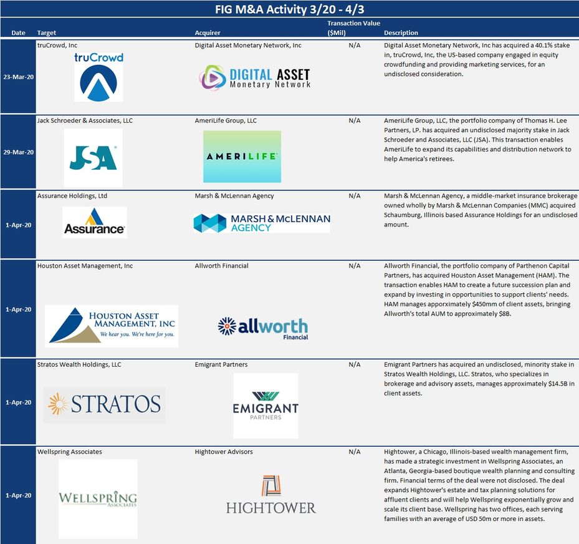Select the 'Target' column header
The height and width of the screenshot is (544, 579).
point(47,33)
